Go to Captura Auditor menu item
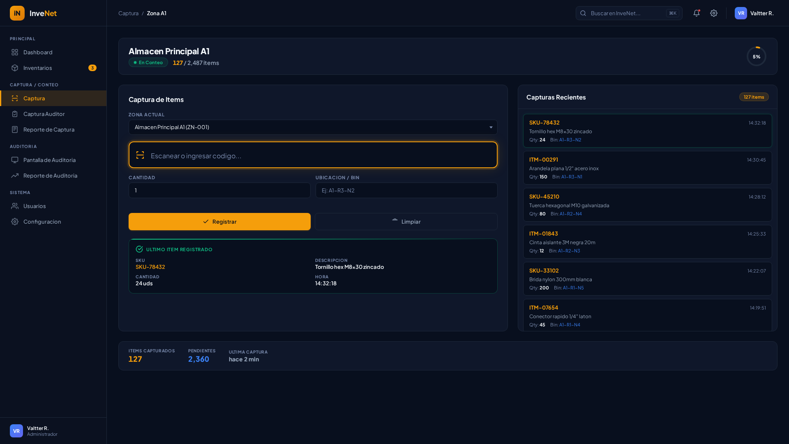 point(44,114)
